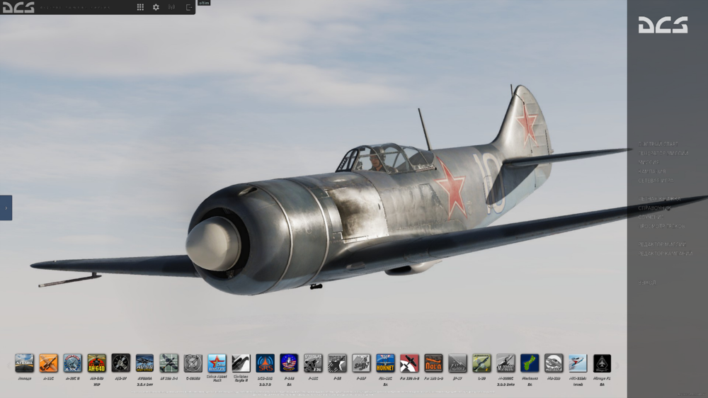Open ПРОСМОТР ТРЕКОВ menu item
The width and height of the screenshot is (708, 398).
click(x=661, y=226)
